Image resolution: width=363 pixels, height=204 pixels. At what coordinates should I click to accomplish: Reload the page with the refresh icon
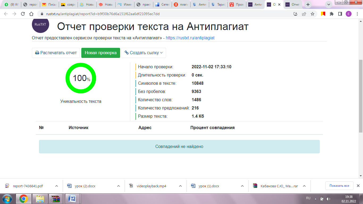(x=23, y=14)
